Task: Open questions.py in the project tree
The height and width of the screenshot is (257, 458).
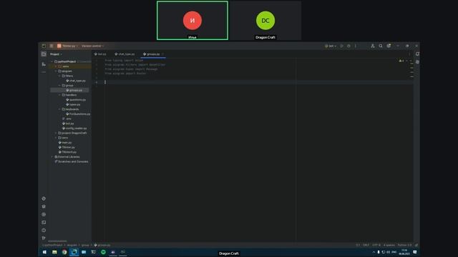Action: click(x=76, y=100)
